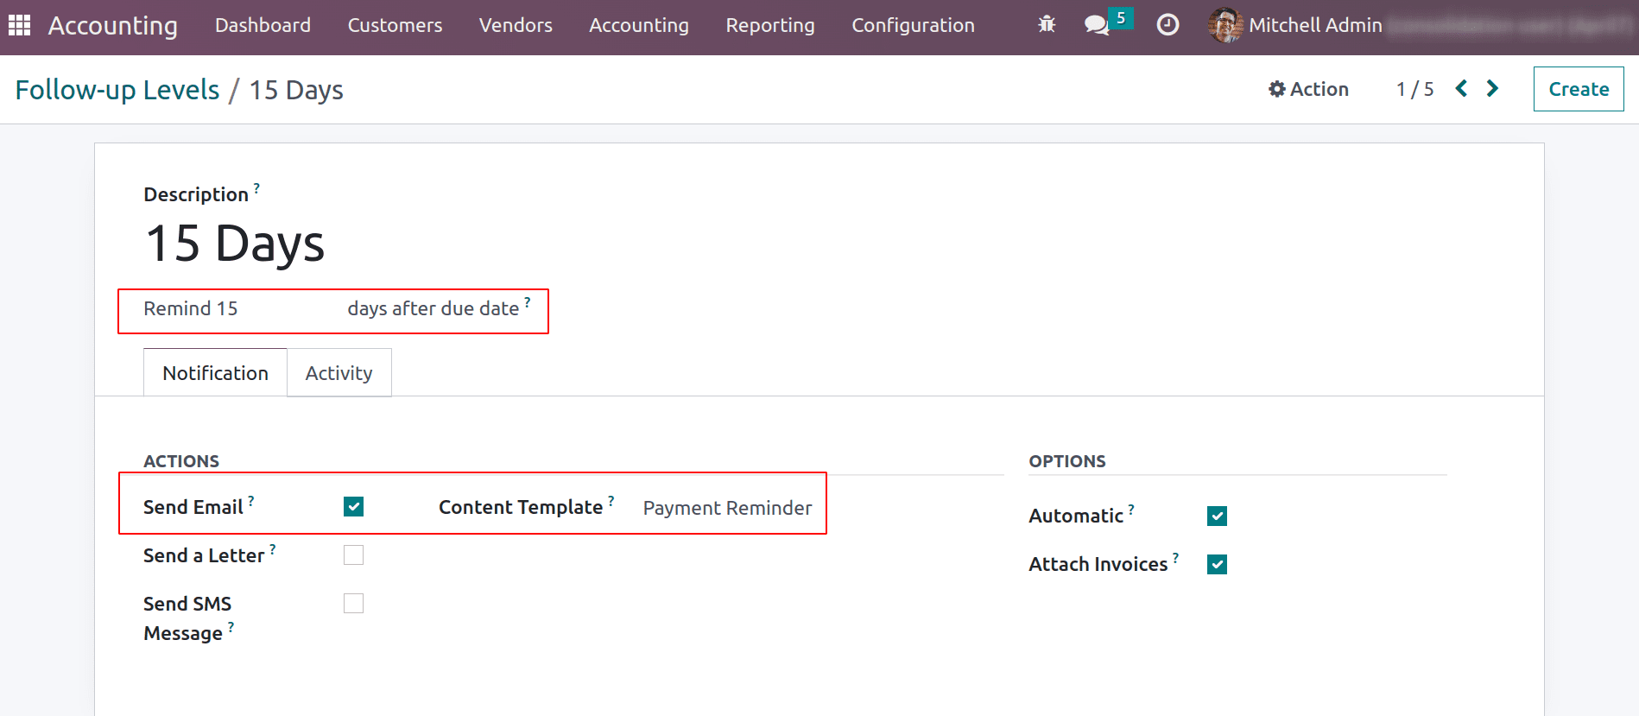Enable the Send a Letter checkbox
Screen dimensions: 1639x716
pos(353,554)
